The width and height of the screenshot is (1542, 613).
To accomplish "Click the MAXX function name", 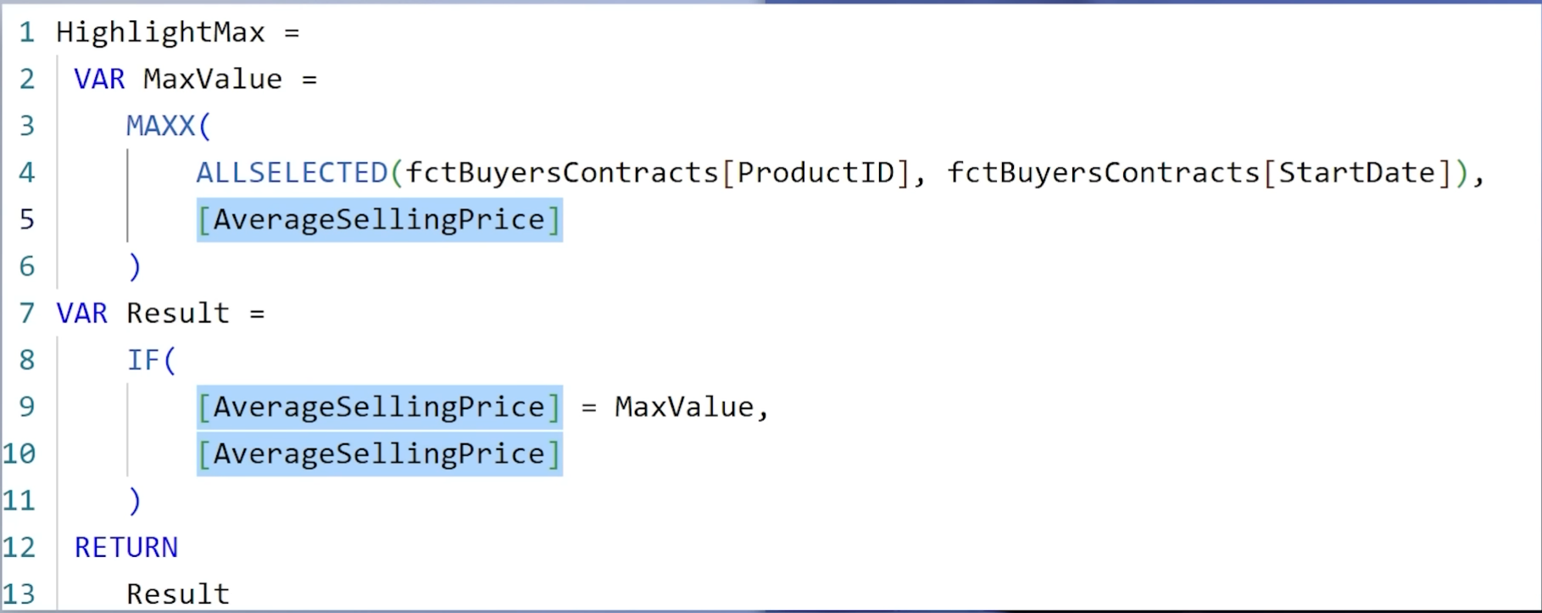I will (x=160, y=125).
